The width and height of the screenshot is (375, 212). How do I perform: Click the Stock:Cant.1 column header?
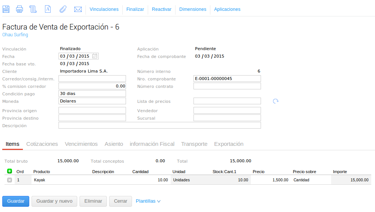pos(224,172)
